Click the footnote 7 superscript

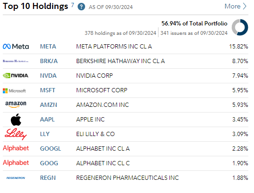point(73,5)
